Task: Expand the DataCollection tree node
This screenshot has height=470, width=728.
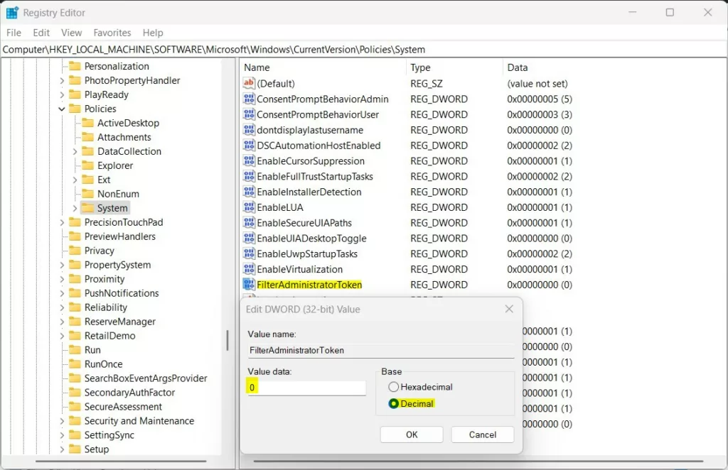Action: point(75,151)
